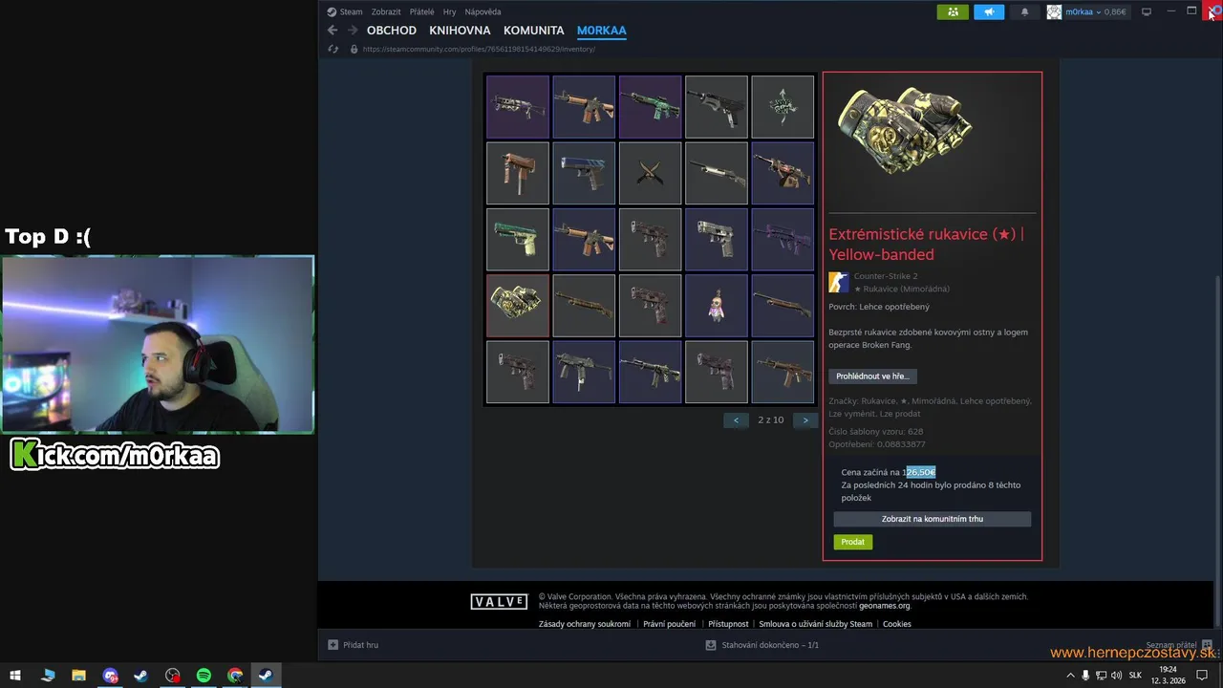
Task: Click the Přidat hru plus icon
Action: tap(333, 645)
